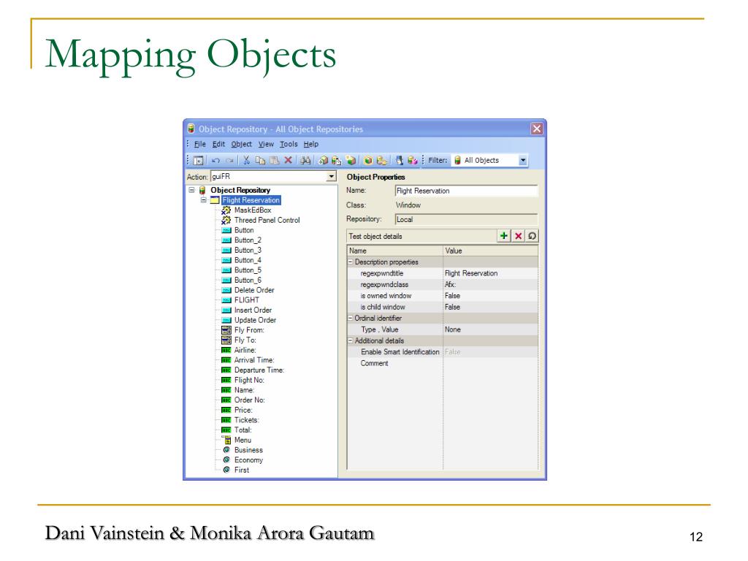Open the Action dropdown showing guiFR
The height and width of the screenshot is (561, 748).
pos(331,177)
